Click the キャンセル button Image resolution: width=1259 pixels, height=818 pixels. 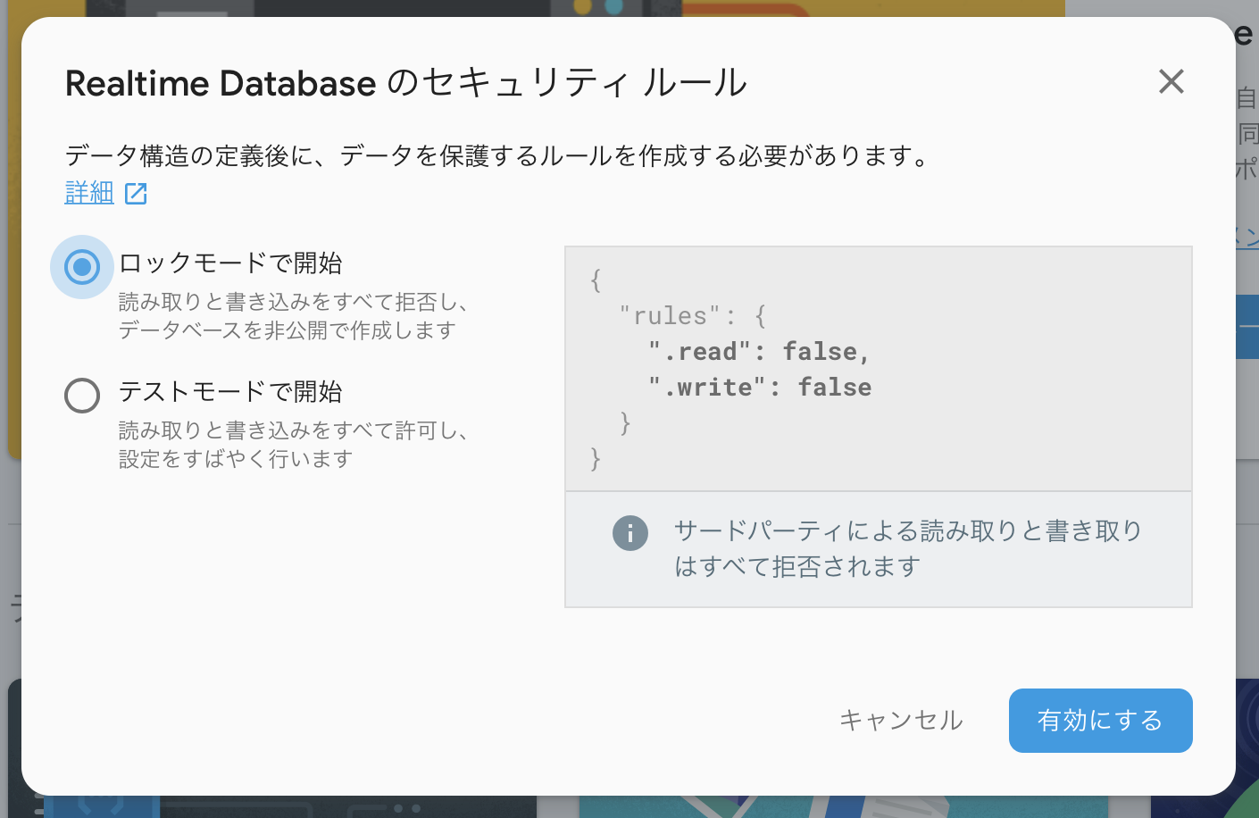(901, 720)
